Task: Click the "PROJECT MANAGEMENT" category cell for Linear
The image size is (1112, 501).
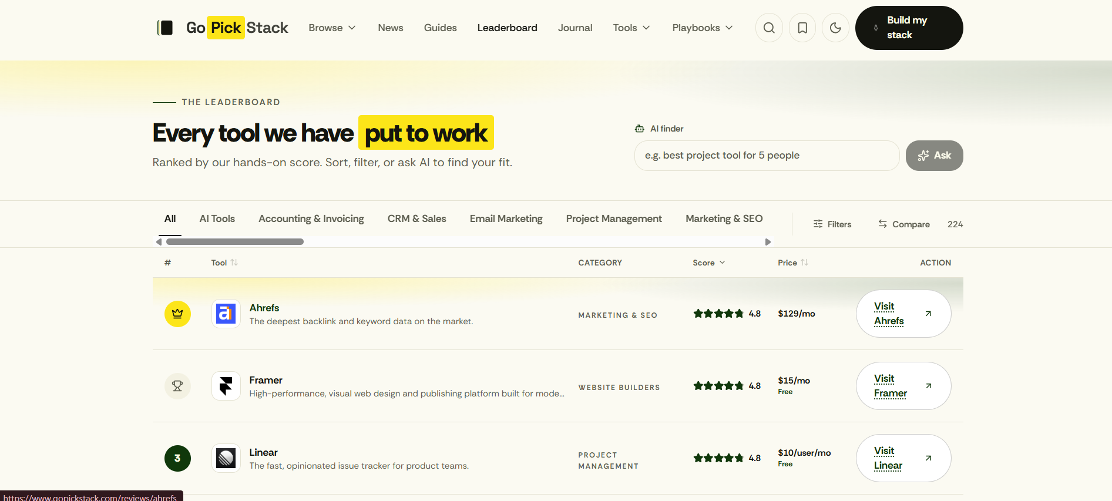Action: (x=609, y=460)
